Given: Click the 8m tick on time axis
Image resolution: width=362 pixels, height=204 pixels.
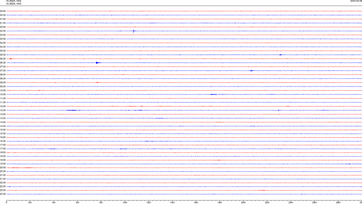Looking at the screenshot, I should [101, 202].
